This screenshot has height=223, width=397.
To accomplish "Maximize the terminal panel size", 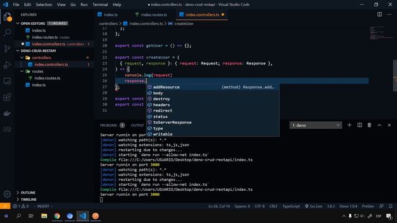I will click(x=379, y=125).
